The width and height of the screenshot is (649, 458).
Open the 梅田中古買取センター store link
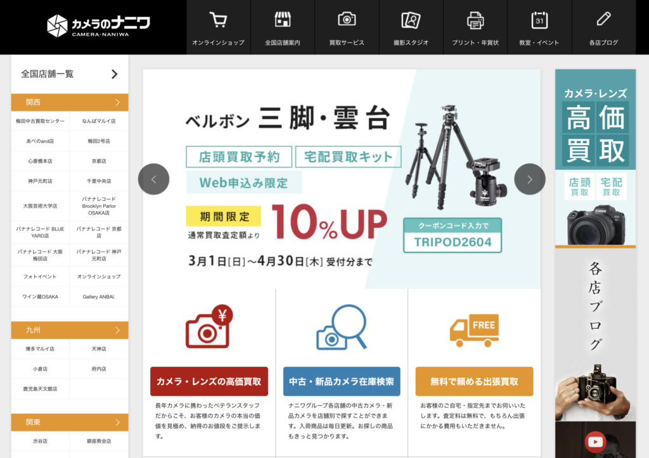(x=41, y=121)
